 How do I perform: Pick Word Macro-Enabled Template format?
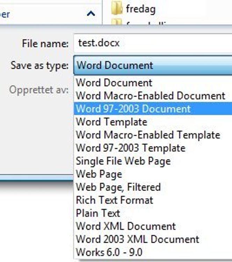coord(153,135)
